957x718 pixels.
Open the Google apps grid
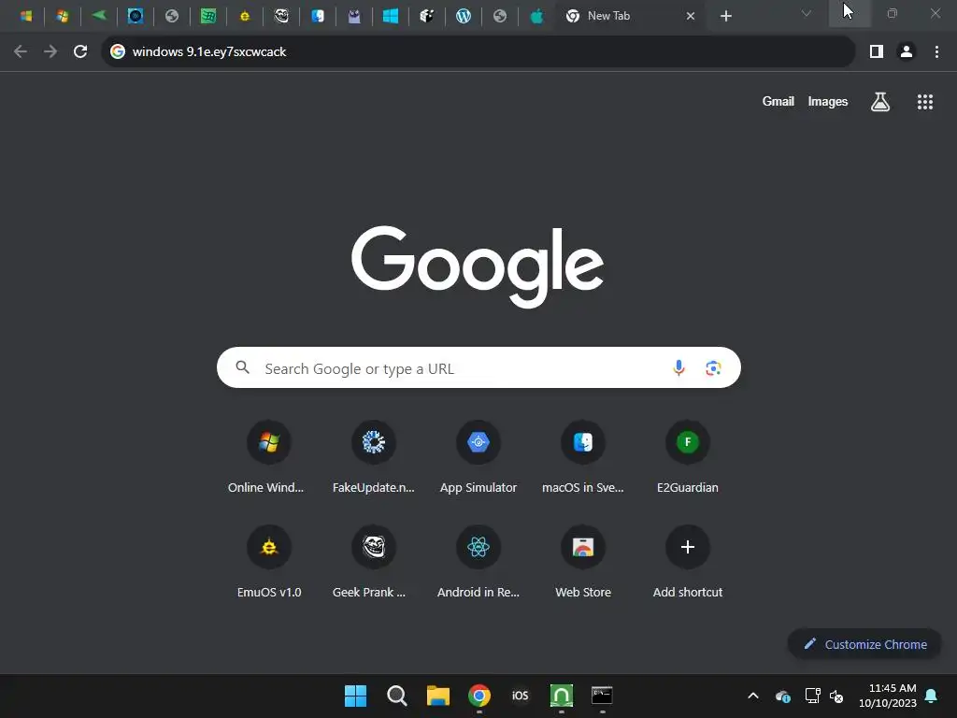pos(924,102)
